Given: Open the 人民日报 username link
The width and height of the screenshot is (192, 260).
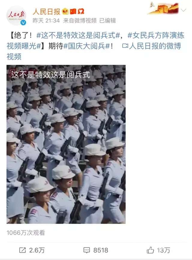Looking at the screenshot, I should click(x=46, y=12).
